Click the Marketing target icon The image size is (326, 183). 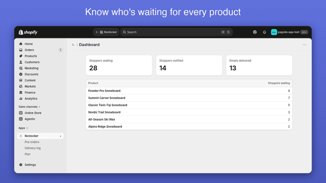click(21, 68)
